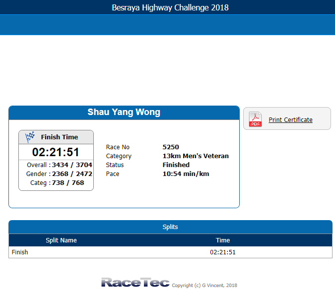Click the large 02:21:51 finish time

(x=56, y=152)
